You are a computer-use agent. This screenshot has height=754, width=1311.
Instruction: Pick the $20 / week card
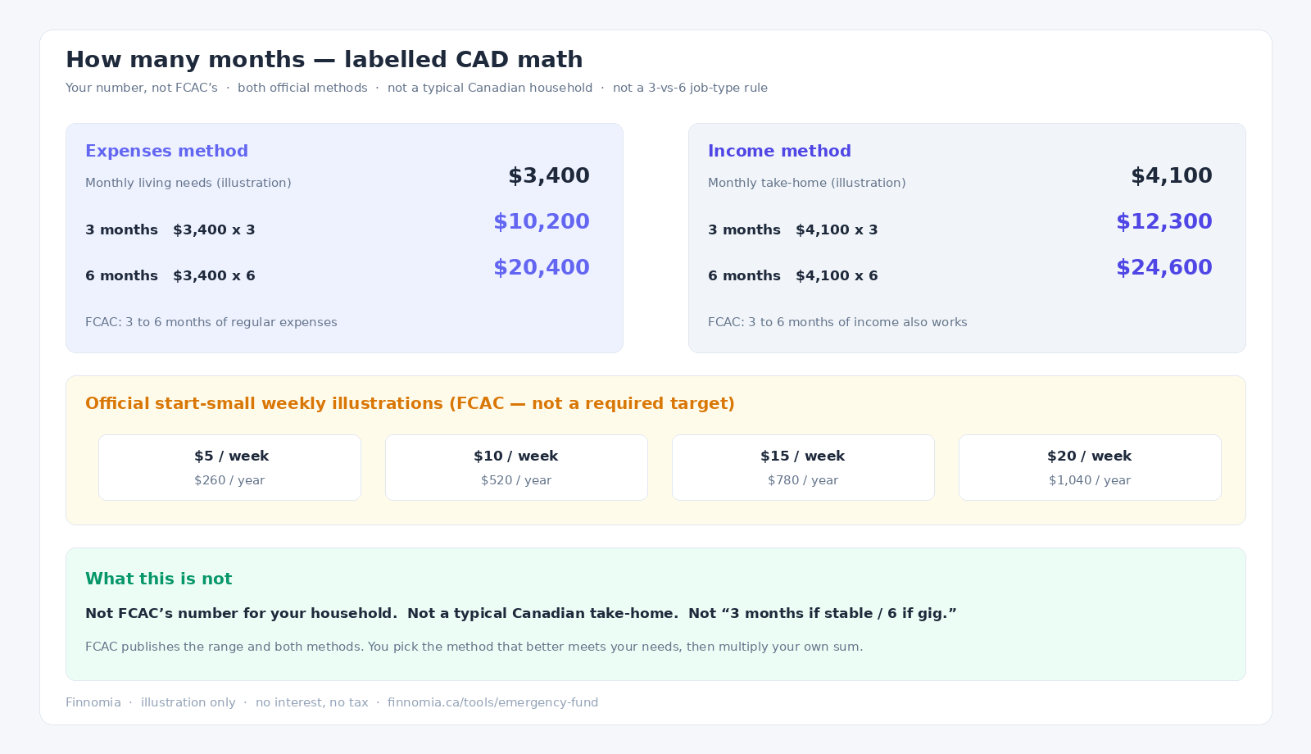[x=1090, y=467]
